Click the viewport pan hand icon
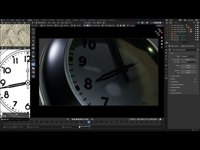The height and width of the screenshot is (150, 200). [162, 41]
